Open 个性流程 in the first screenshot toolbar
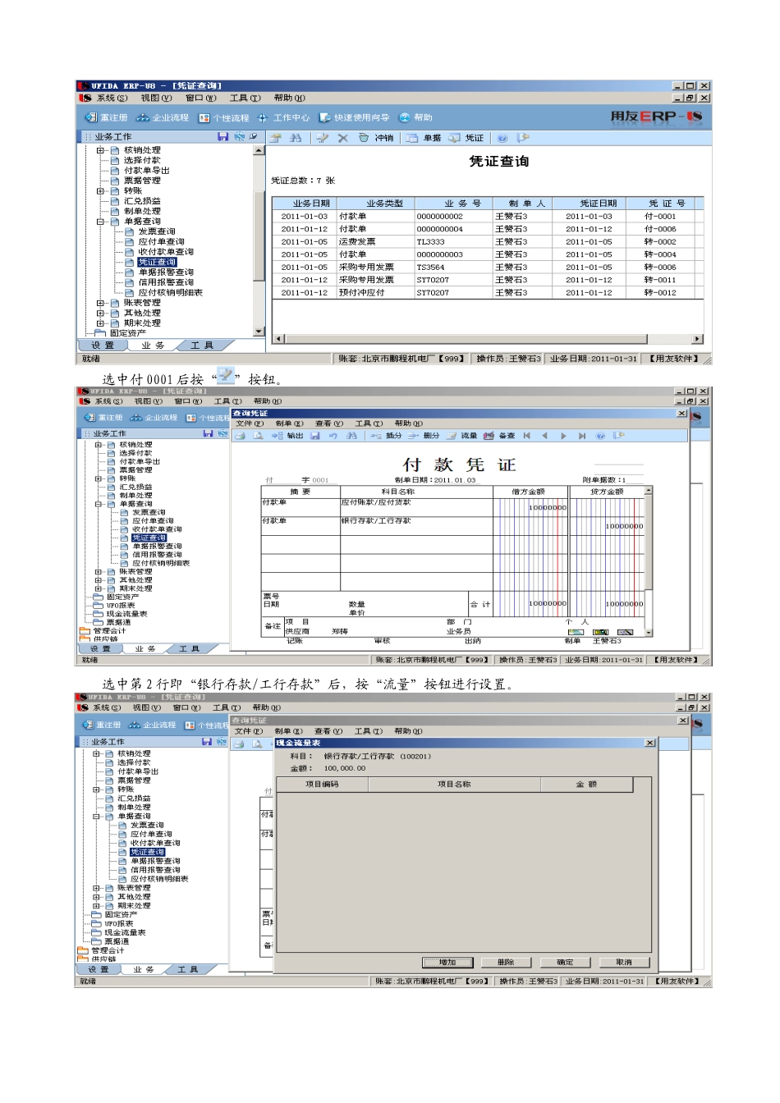Screen dimensions: 780x1103 pyautogui.click(x=224, y=118)
